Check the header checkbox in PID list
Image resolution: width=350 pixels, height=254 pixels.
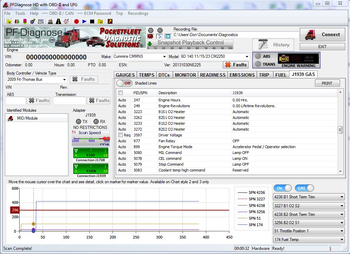coord(121,92)
